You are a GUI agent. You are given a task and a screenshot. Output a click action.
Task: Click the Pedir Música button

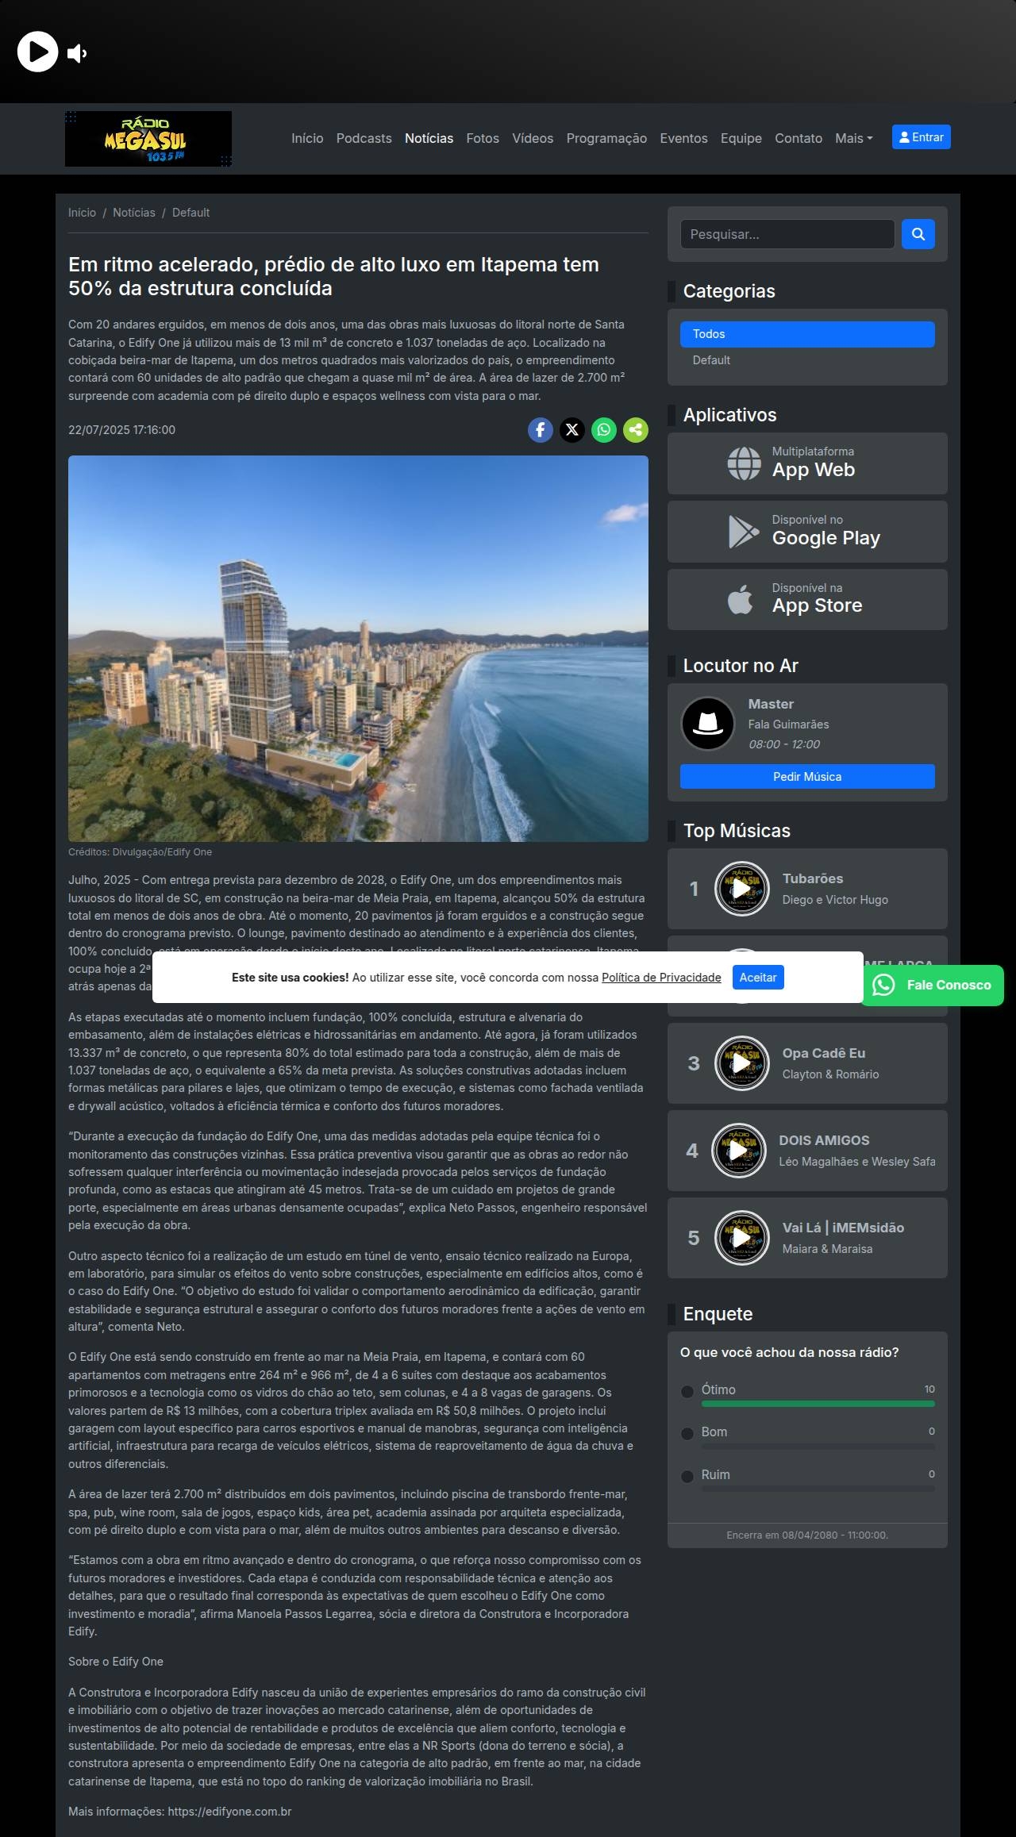807,777
